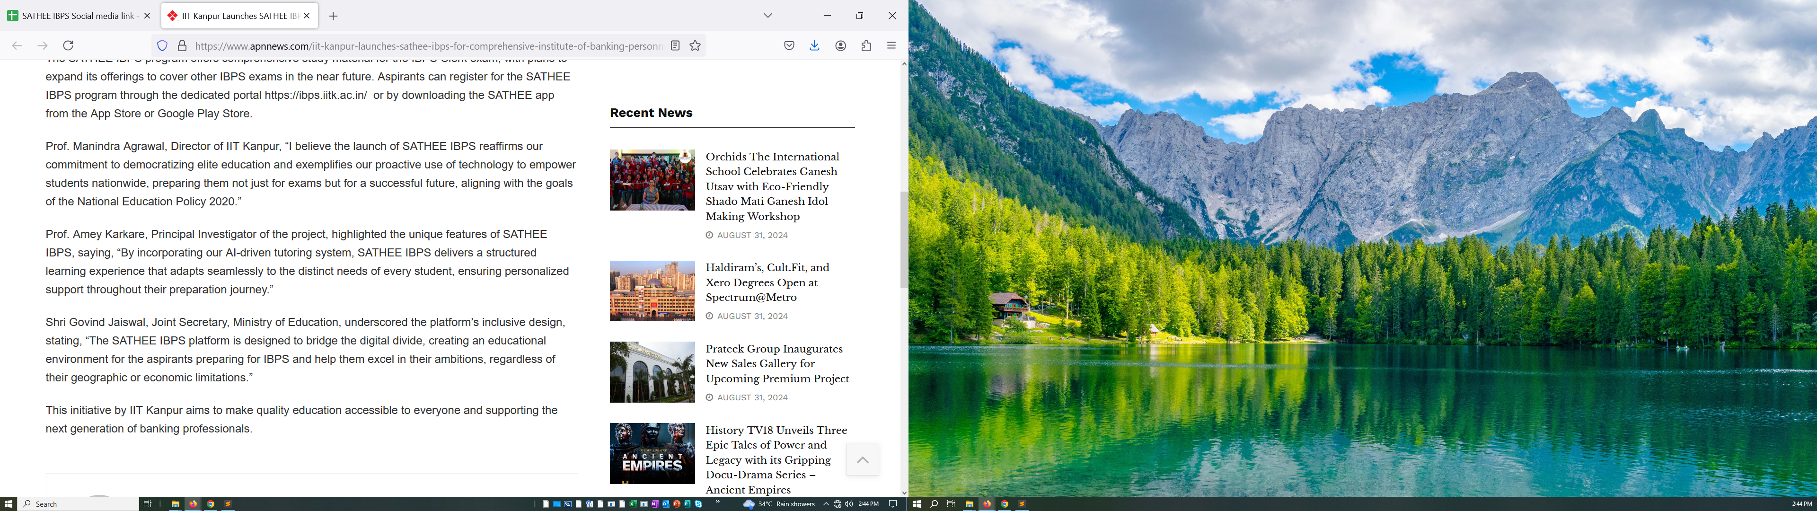Open the Firefox account icon
Screen dimensions: 1817x511
841,46
